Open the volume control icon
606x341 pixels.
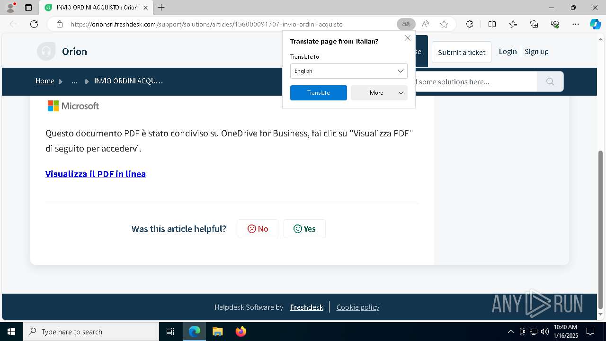[x=545, y=332]
